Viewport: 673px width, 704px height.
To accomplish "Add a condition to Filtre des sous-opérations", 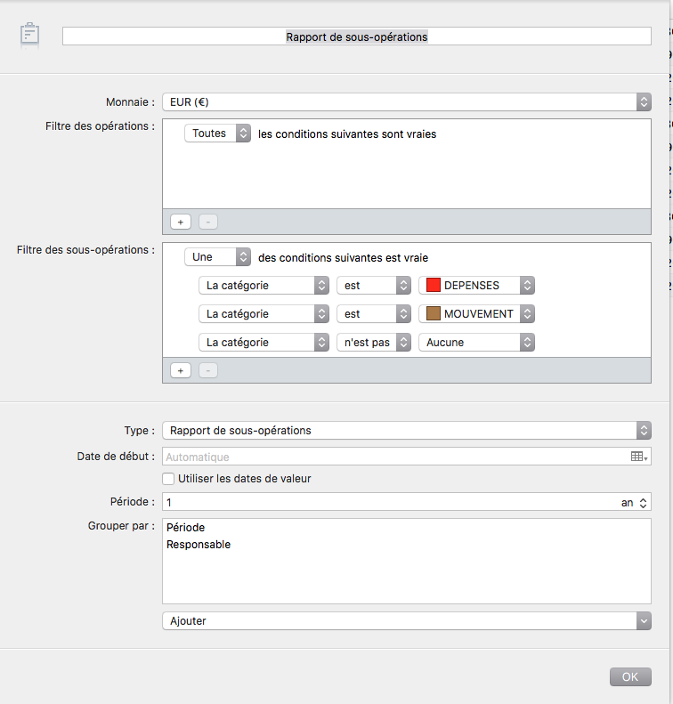I will pyautogui.click(x=181, y=370).
